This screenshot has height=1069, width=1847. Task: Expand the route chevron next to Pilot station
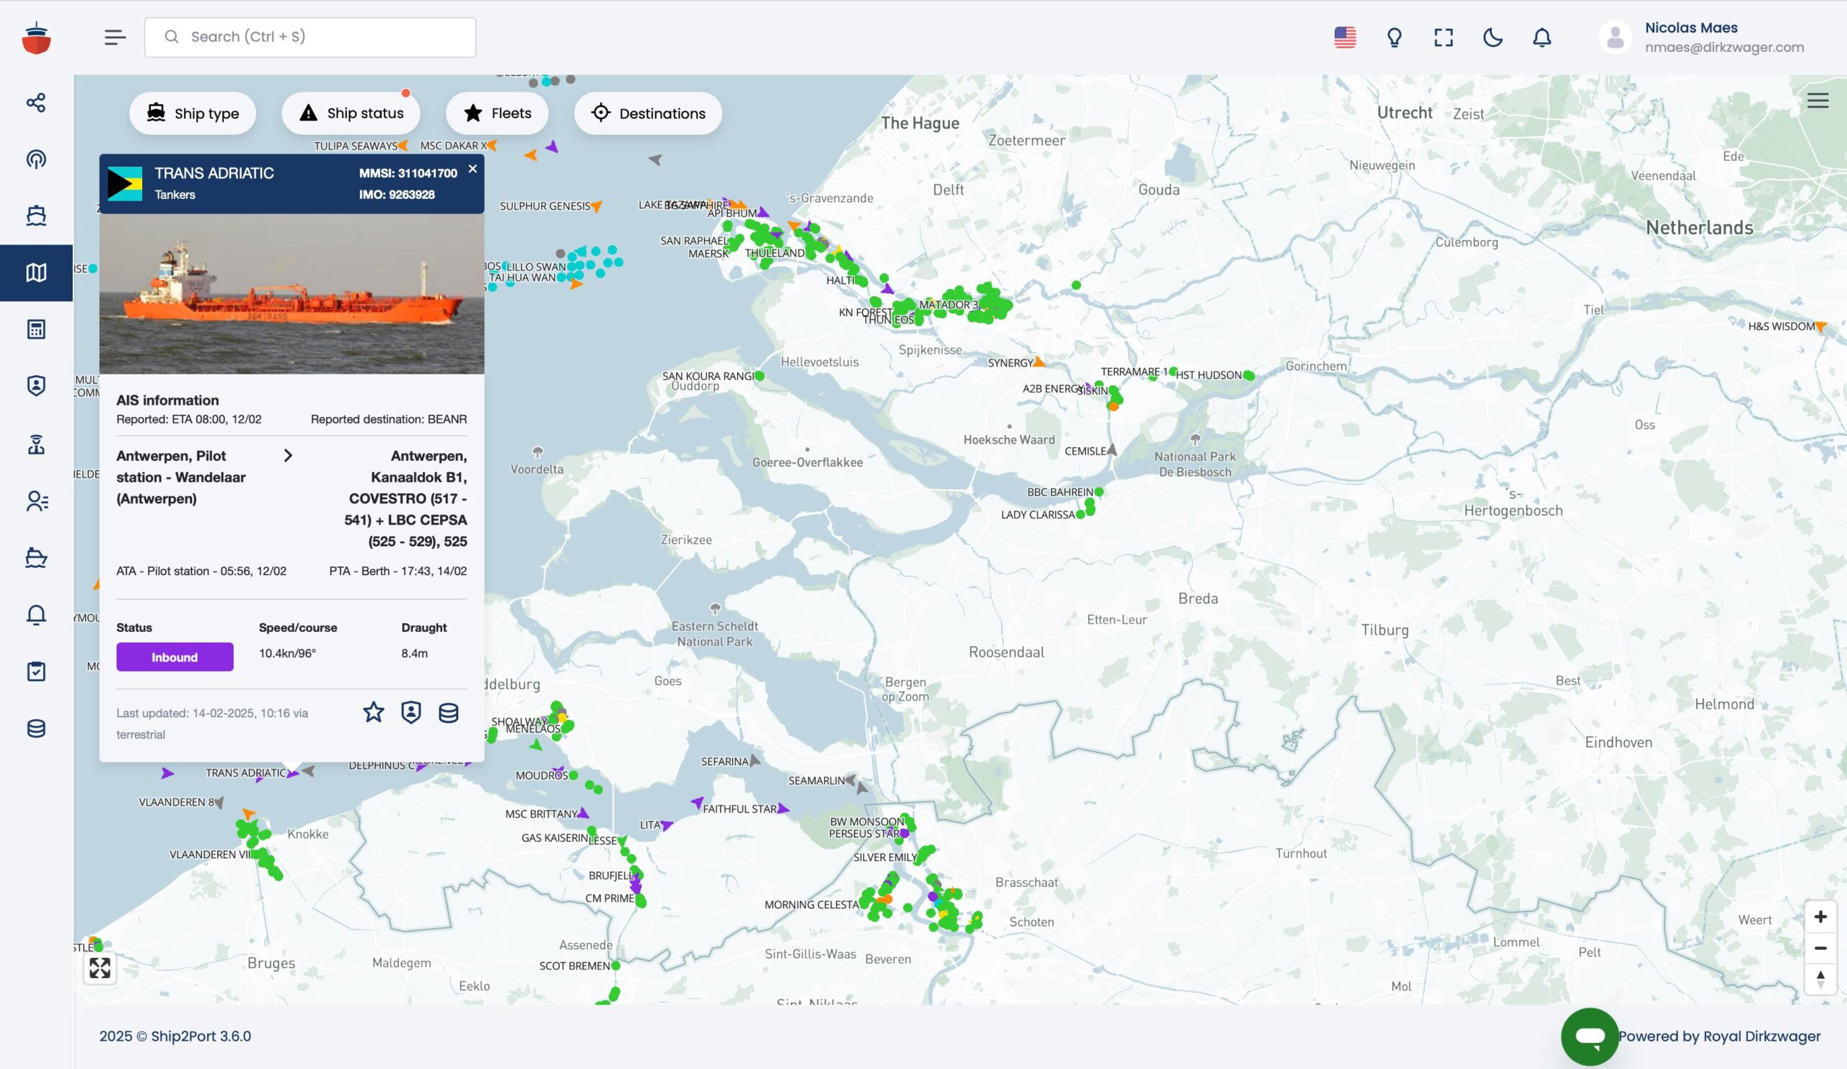click(x=288, y=456)
